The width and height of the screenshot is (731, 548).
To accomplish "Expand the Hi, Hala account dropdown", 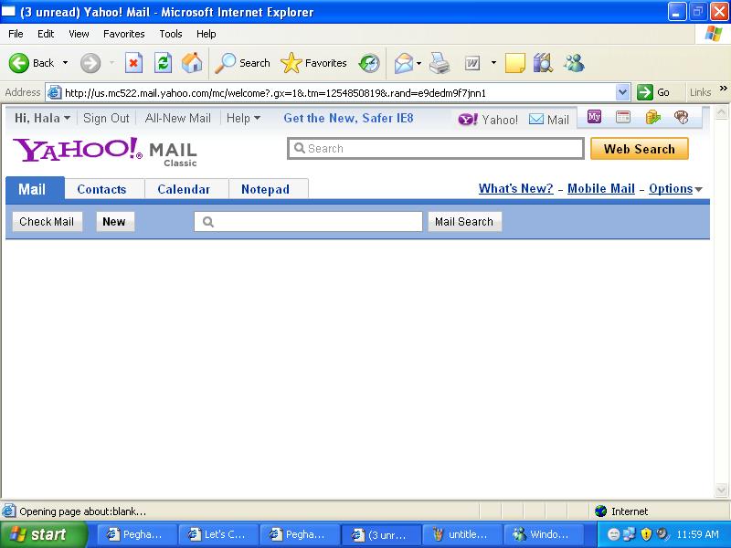I will click(42, 118).
